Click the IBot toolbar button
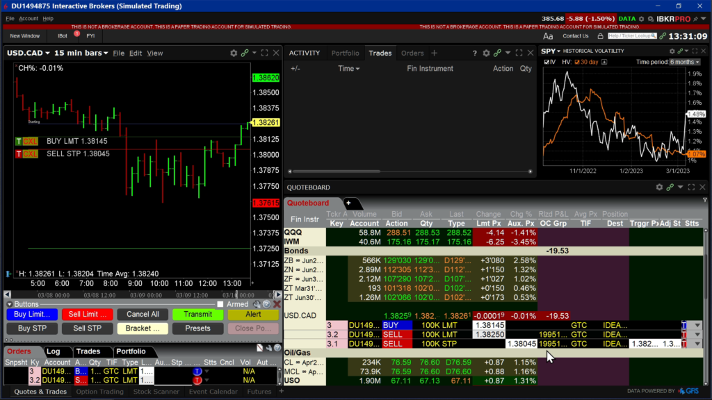 pyautogui.click(x=63, y=36)
